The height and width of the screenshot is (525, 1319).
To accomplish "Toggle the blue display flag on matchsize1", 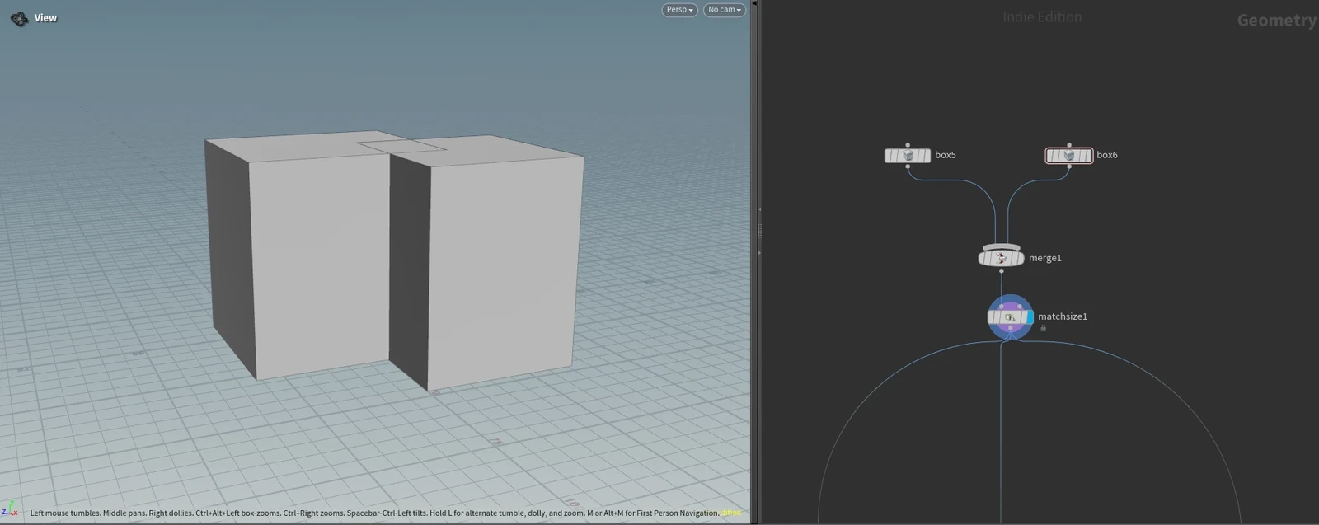I will (1030, 317).
